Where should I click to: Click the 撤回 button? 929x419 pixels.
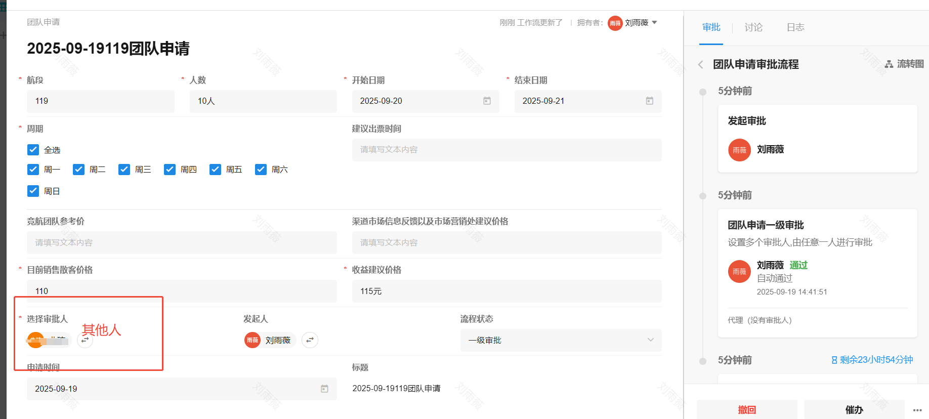[x=747, y=409]
